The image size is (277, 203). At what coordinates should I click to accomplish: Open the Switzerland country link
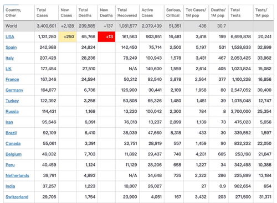(x=17, y=197)
